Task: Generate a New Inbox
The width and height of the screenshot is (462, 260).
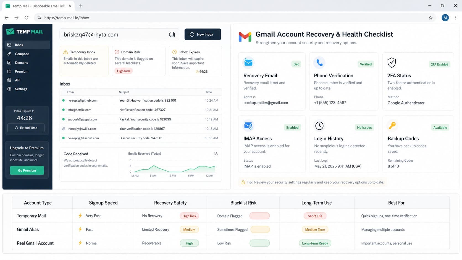Action: click(203, 35)
